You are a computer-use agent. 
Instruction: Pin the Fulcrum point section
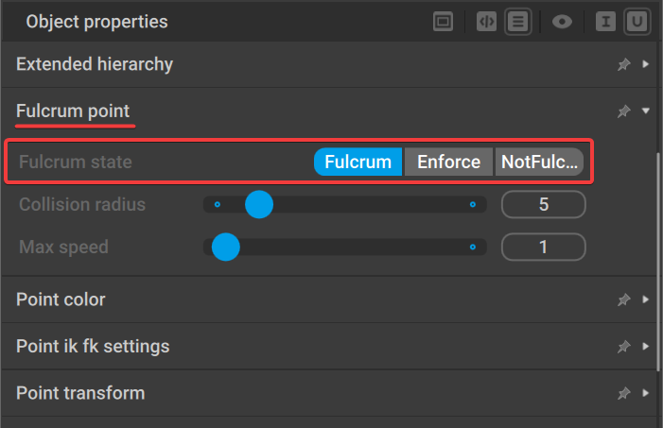[x=623, y=111]
